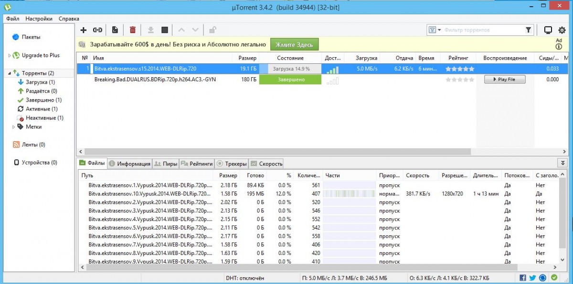Select Bitva.ekstrasensov.10.Vypusk file row

click(318, 193)
